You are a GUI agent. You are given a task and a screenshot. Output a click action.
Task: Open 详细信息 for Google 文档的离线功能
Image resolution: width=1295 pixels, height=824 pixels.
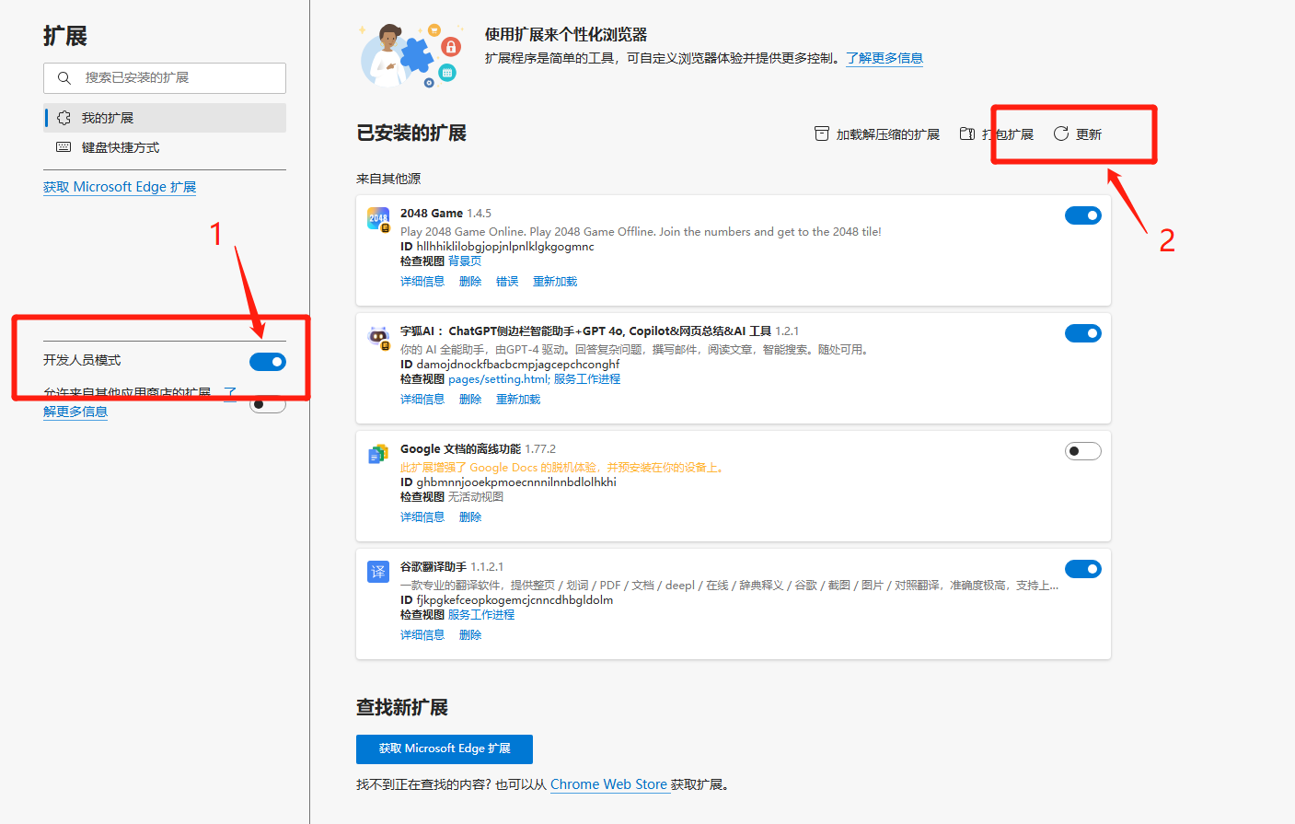tap(422, 517)
